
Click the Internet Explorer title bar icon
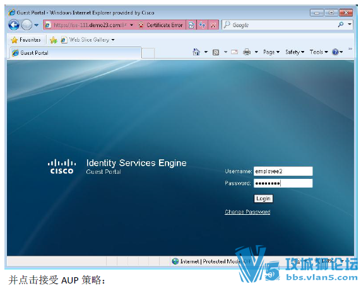click(x=12, y=12)
